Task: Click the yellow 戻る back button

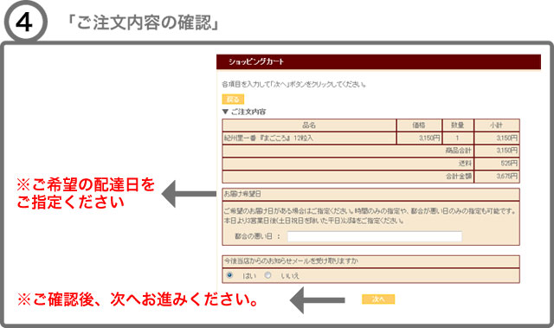Action: click(233, 100)
